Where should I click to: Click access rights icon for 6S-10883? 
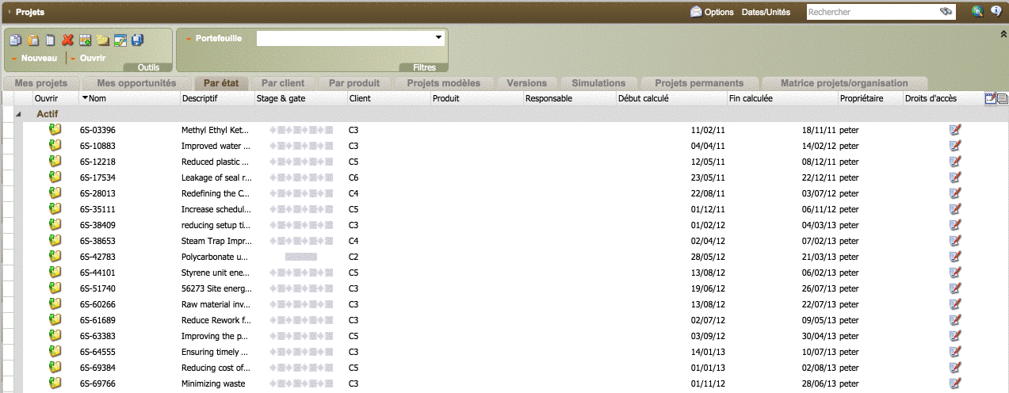tap(955, 146)
